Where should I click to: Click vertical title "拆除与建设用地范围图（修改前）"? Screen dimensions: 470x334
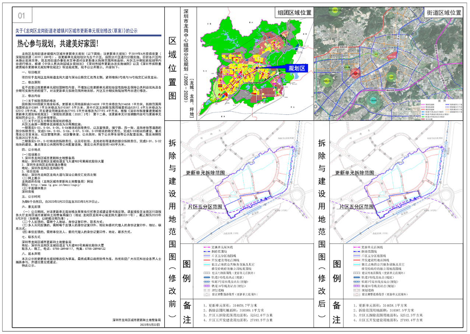point(172,229)
